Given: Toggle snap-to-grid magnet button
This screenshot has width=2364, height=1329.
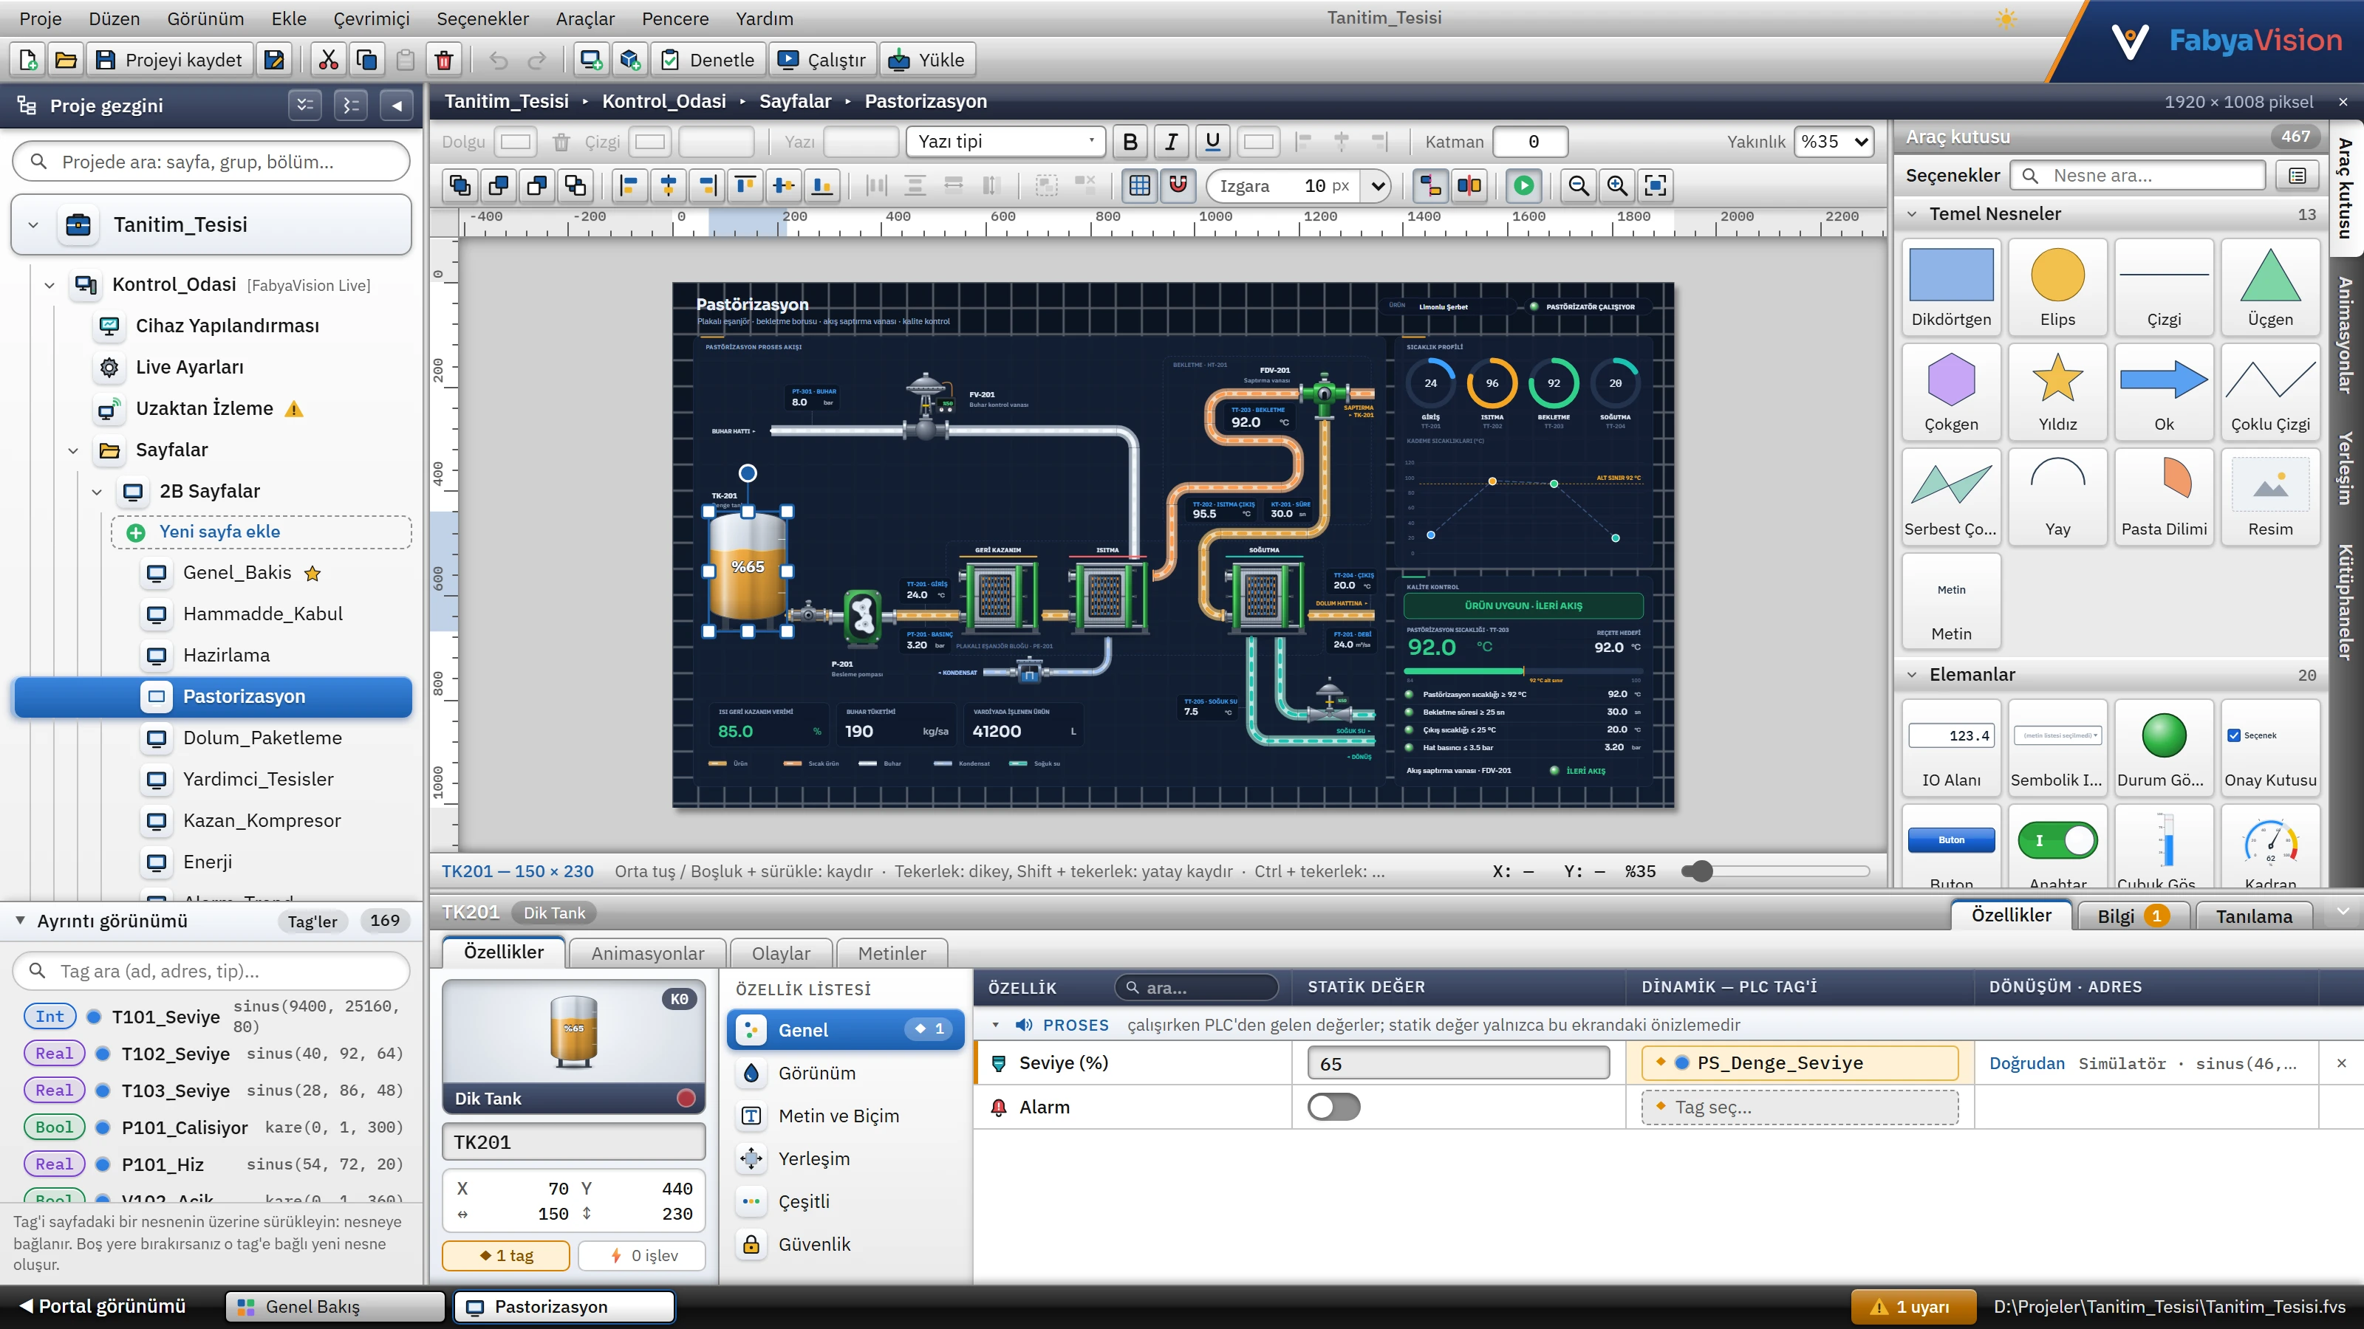Looking at the screenshot, I should tap(1178, 185).
